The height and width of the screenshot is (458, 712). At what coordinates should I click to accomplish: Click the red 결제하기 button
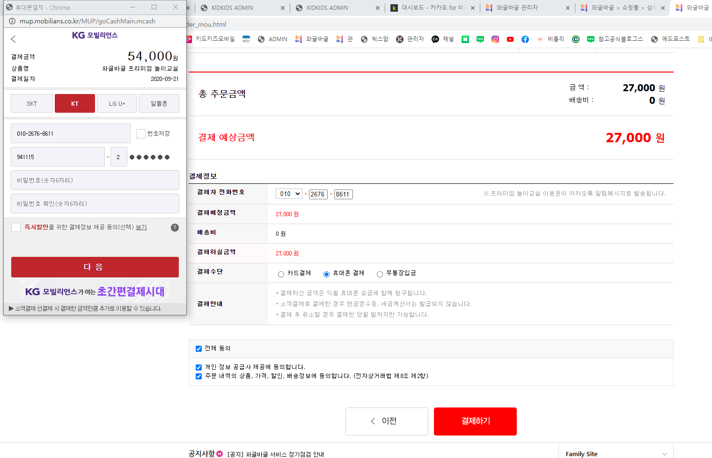(475, 422)
